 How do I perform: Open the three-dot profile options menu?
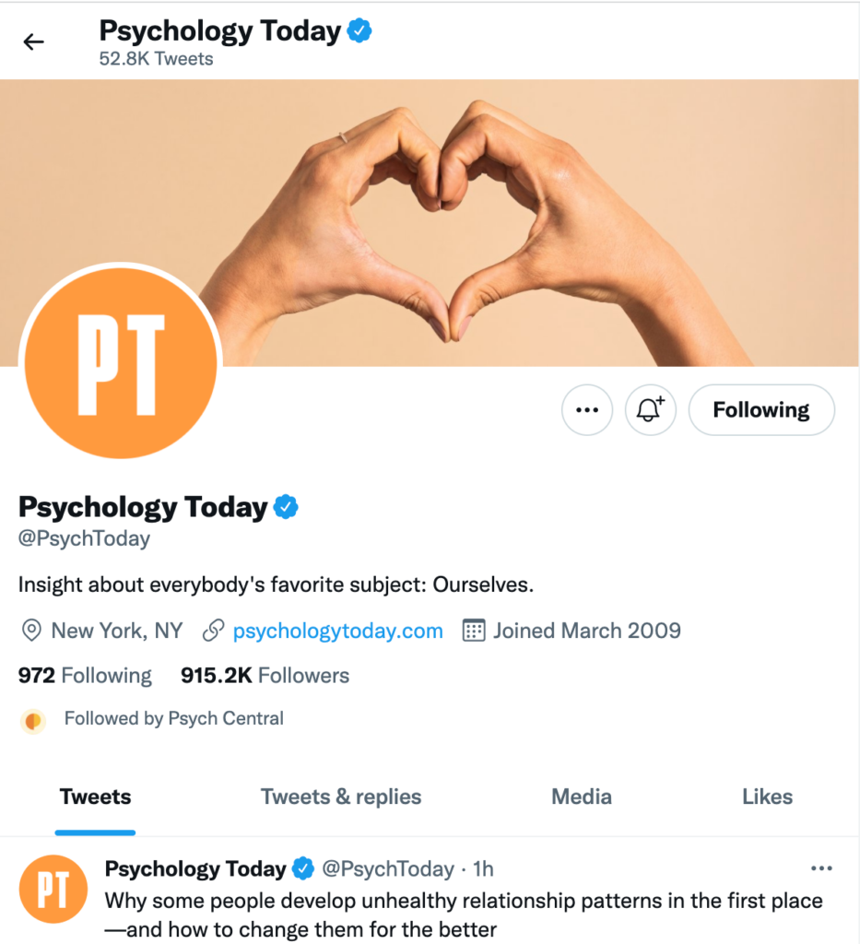[x=587, y=410]
